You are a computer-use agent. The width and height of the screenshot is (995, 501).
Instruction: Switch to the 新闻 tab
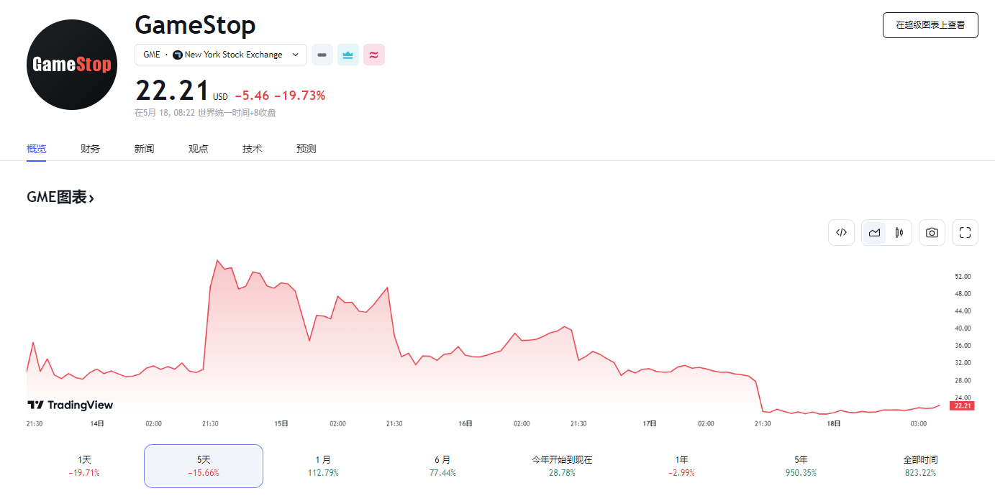pyautogui.click(x=144, y=149)
